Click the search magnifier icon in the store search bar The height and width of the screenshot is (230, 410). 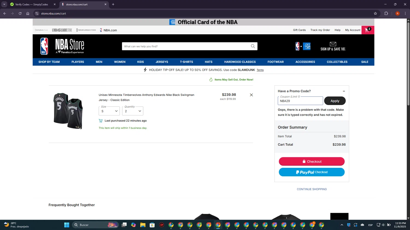point(253,46)
